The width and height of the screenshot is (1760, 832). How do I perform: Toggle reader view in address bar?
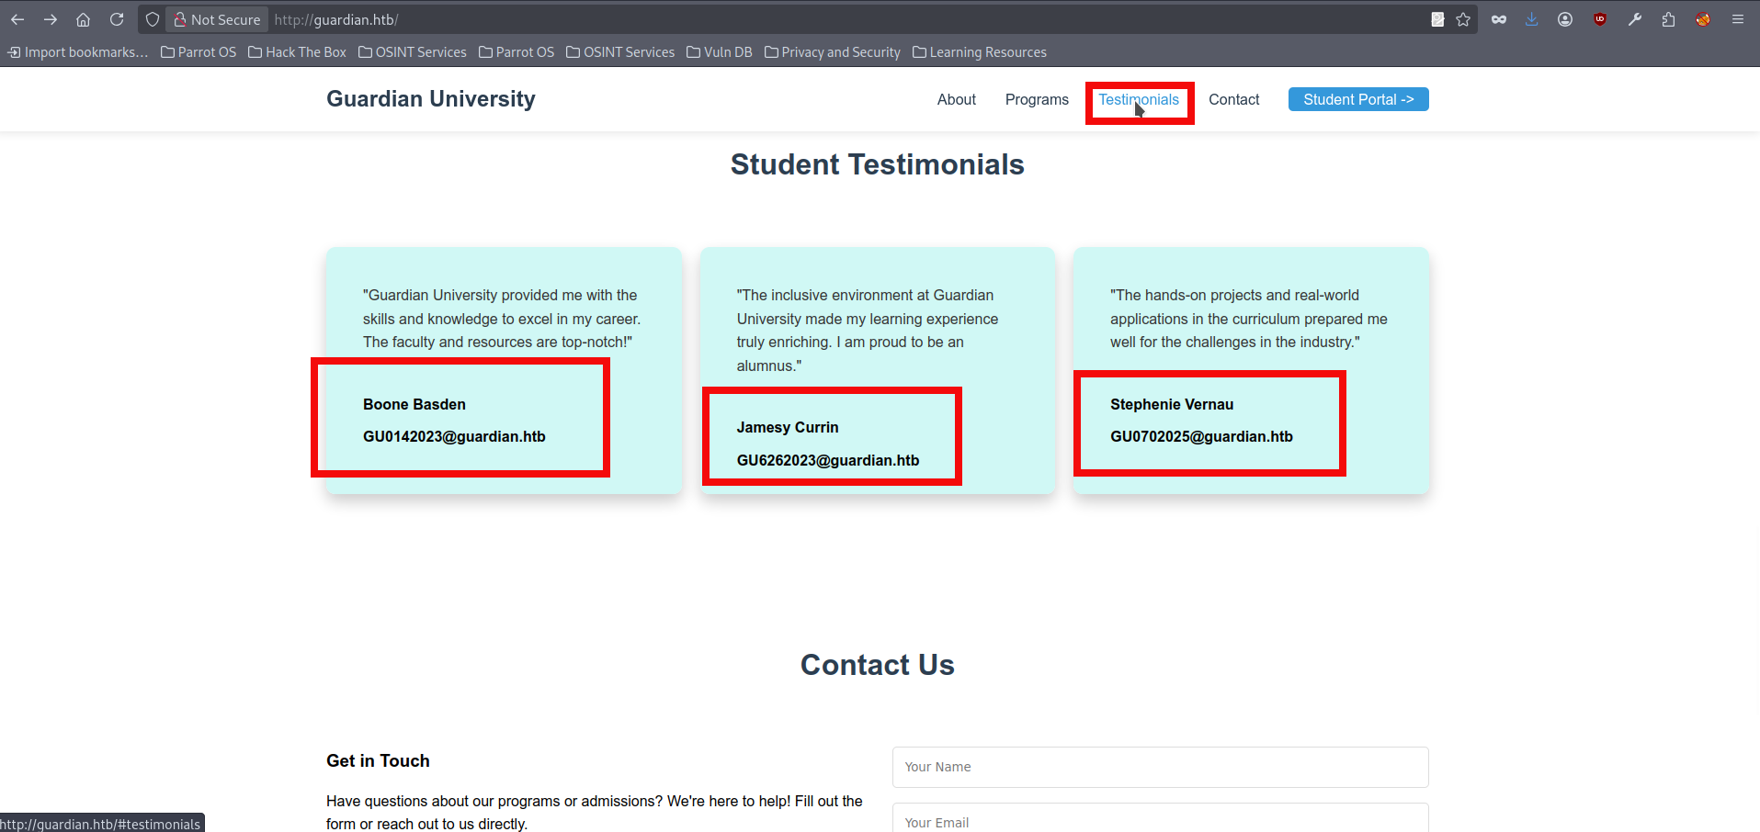(1437, 19)
